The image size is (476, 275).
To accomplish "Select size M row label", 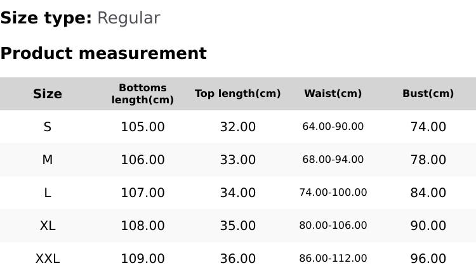I will coord(48,160).
